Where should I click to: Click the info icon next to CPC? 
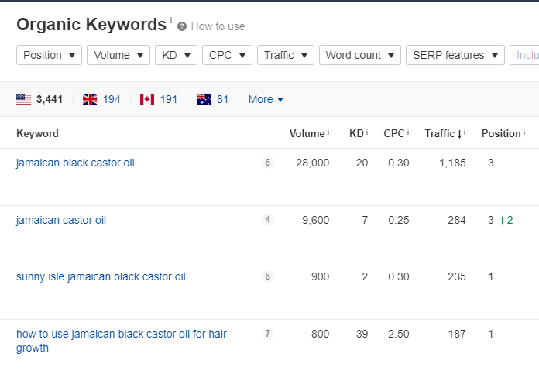coord(408,132)
